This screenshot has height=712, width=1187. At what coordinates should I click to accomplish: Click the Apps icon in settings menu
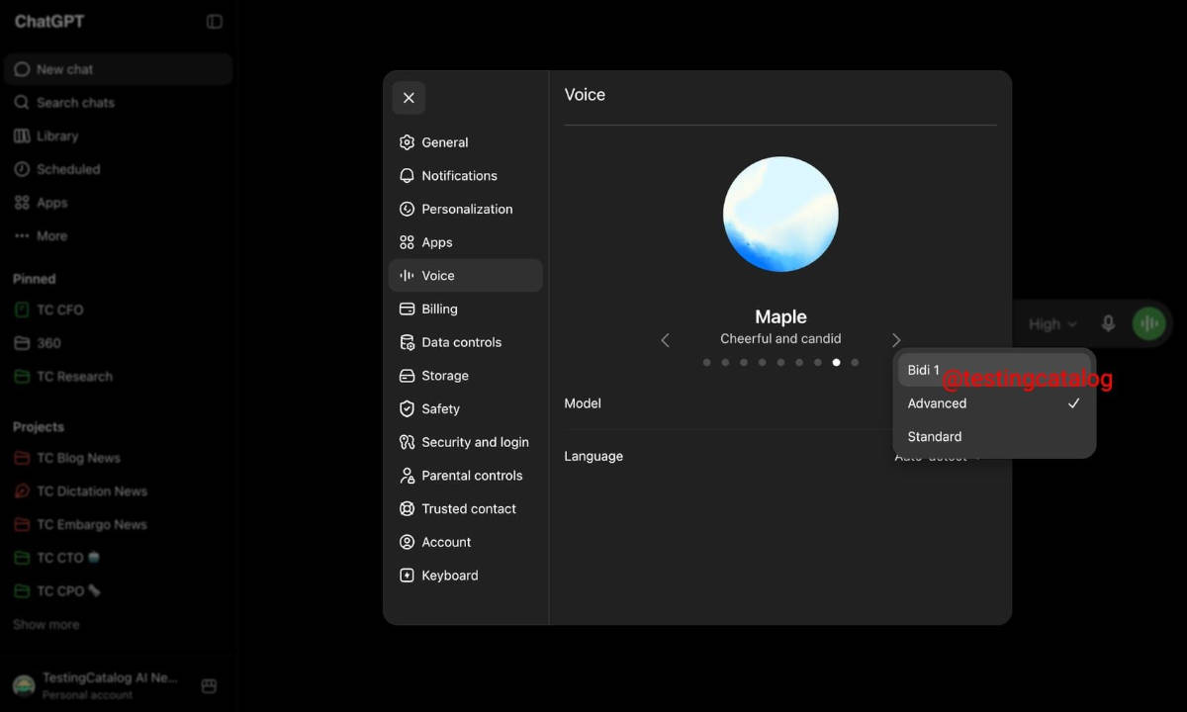[x=407, y=242]
